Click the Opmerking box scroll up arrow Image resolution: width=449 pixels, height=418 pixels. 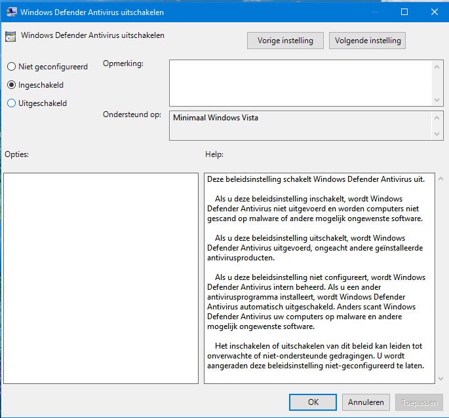coord(437,67)
